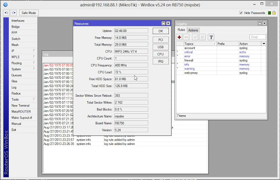Open the filter funnel in Logging
280x180 pixels.
[211, 37]
